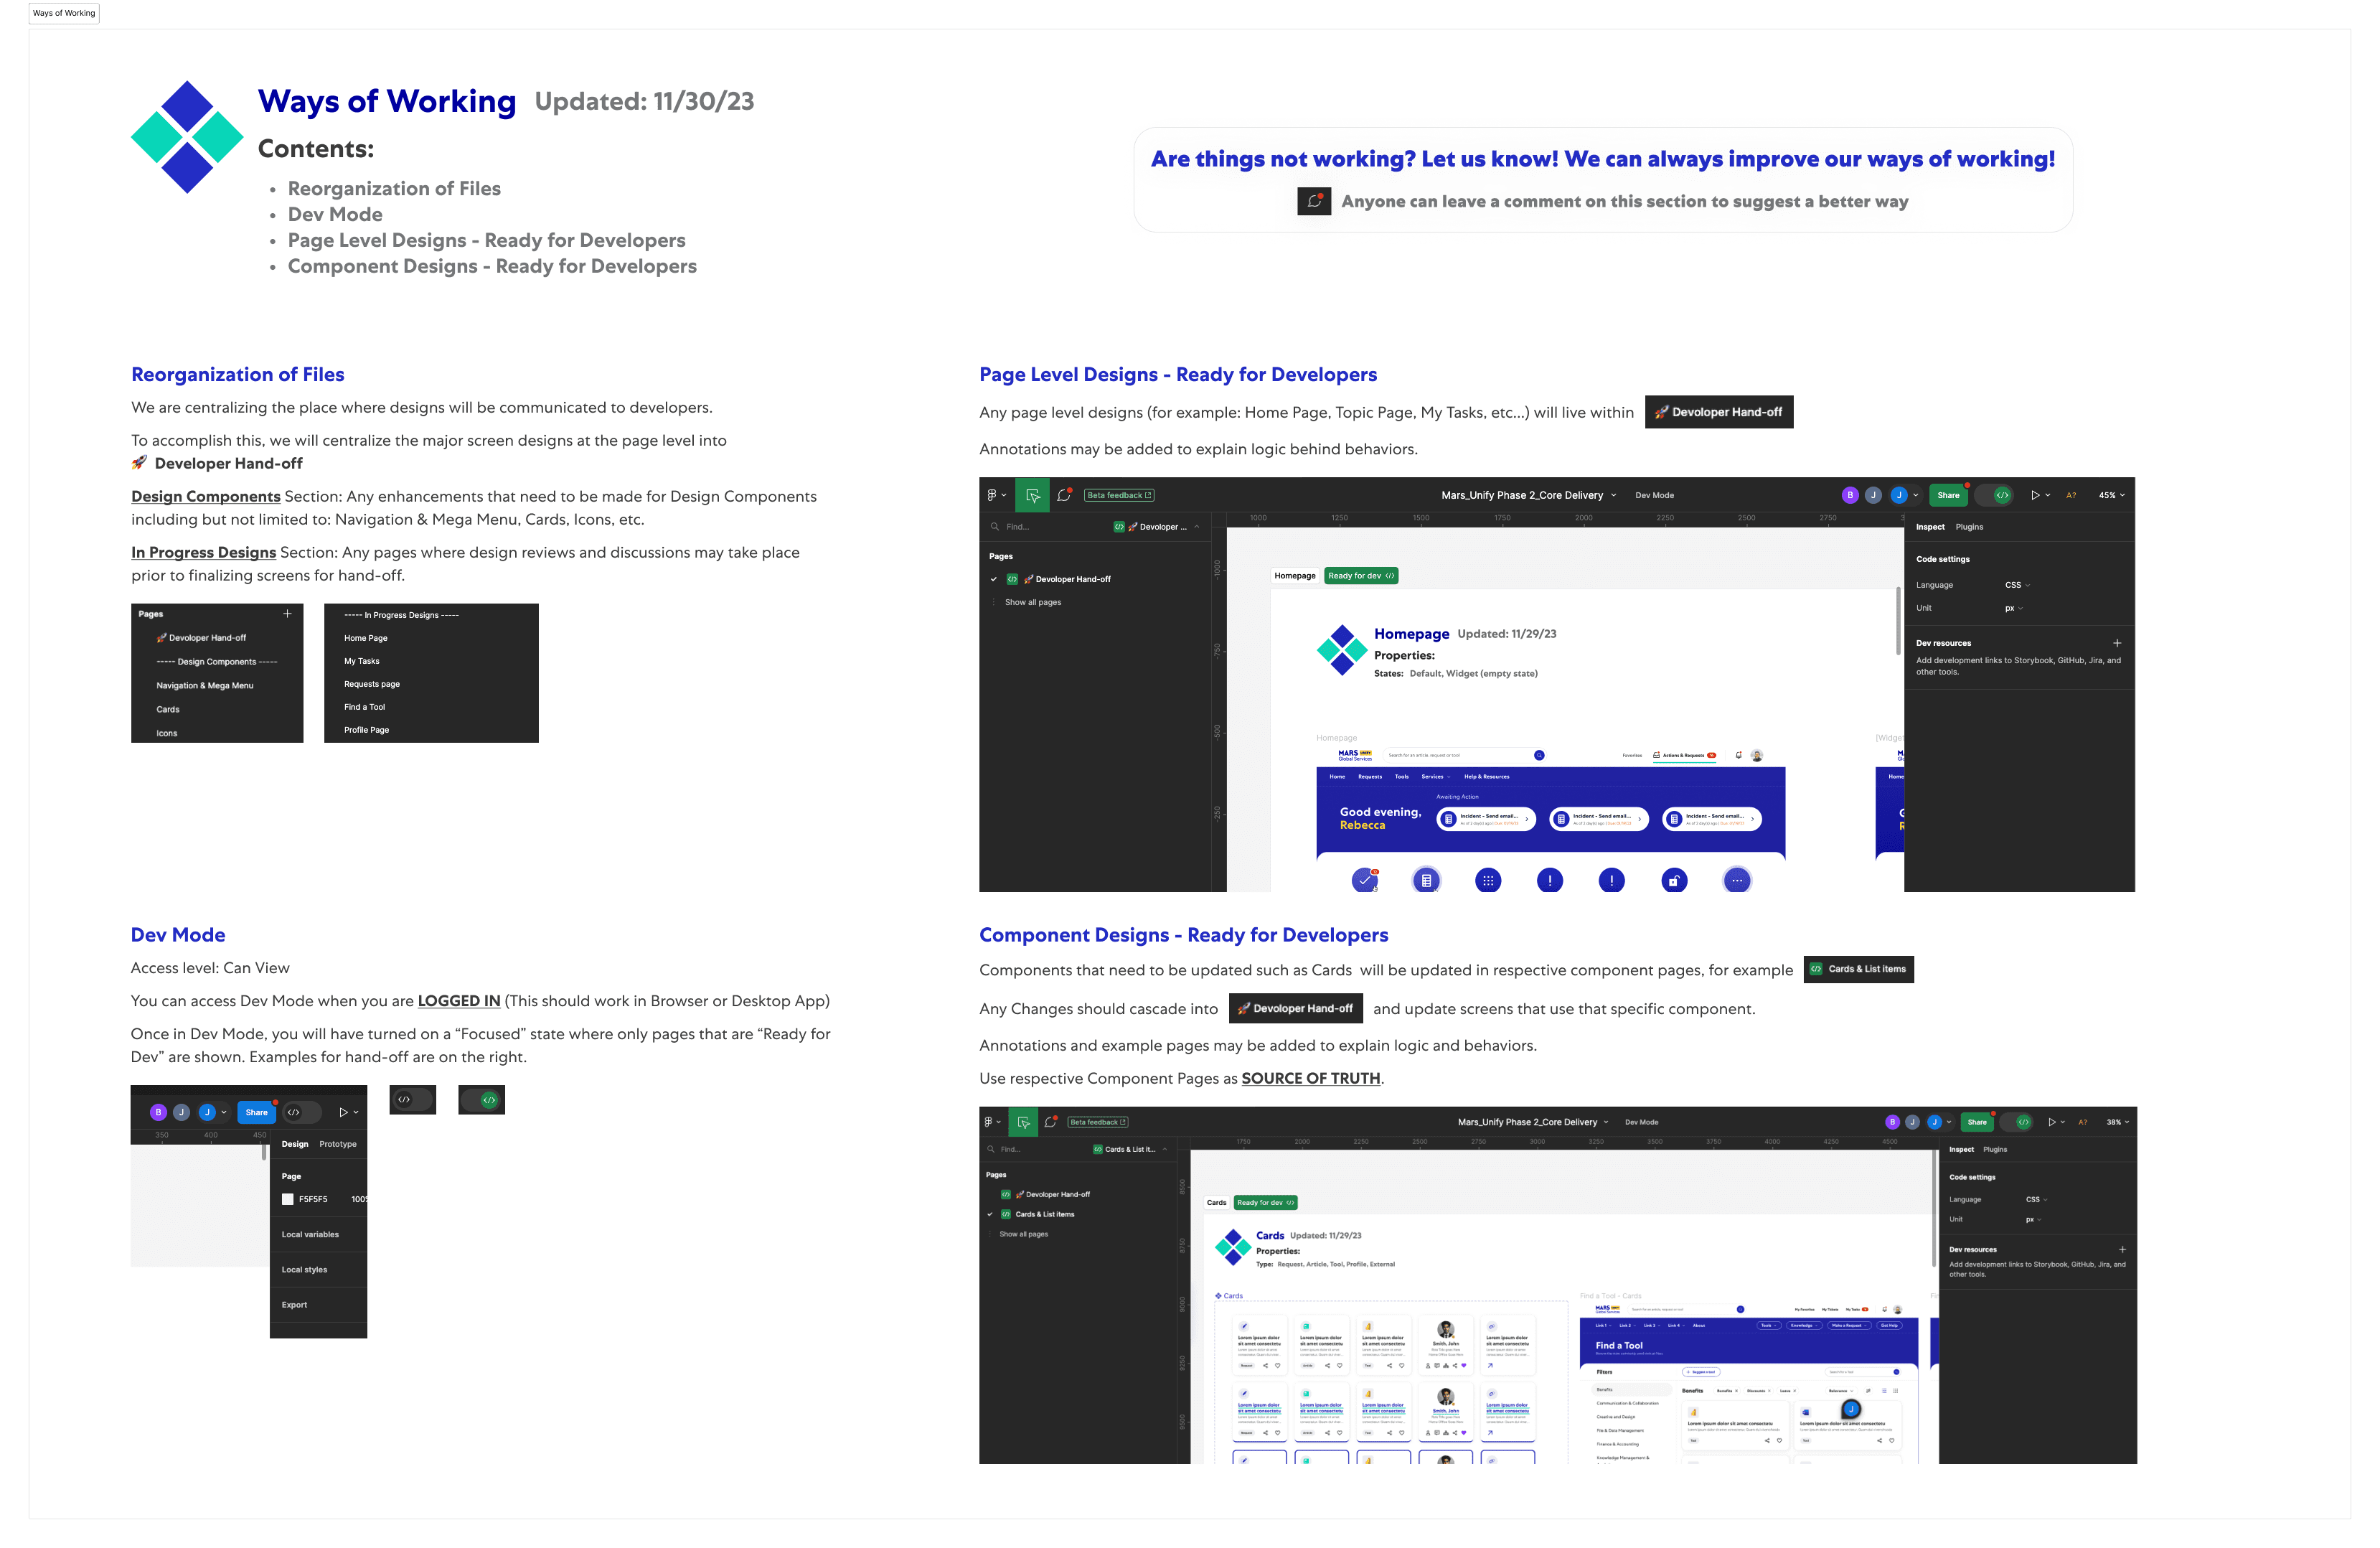This screenshot has height=1548, width=2380.
Task: Switch to Inspect tab in Cards screenshot
Action: [1961, 1149]
